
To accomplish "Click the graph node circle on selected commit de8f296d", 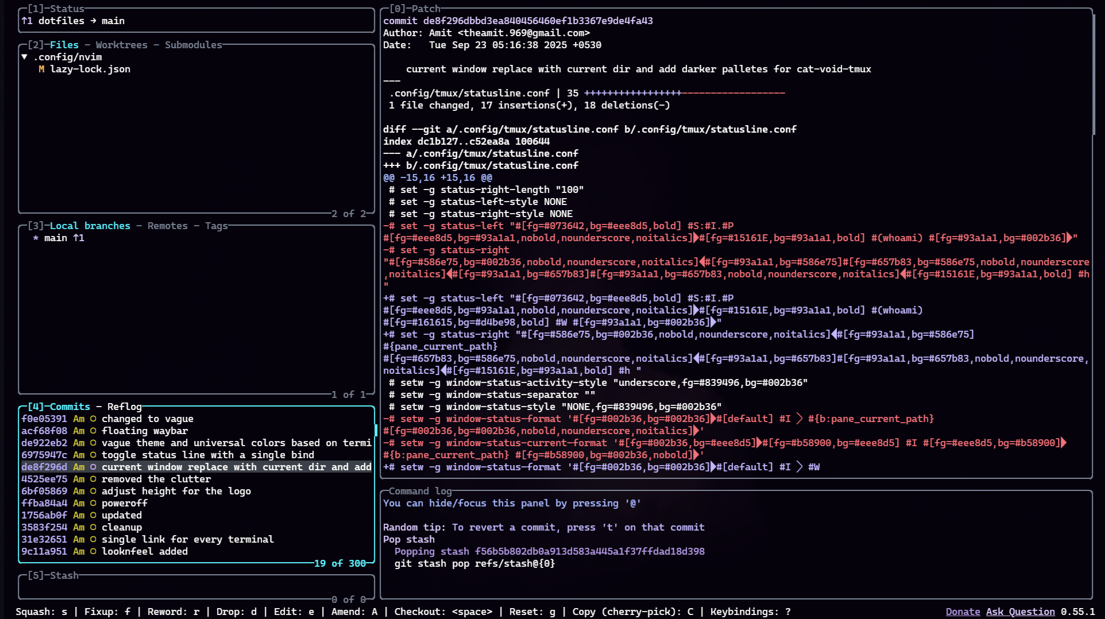I will click(x=93, y=467).
